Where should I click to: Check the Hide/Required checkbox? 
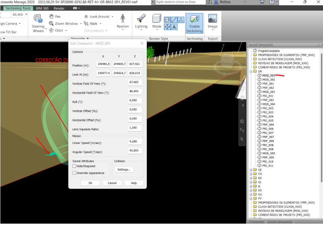[x=74, y=166]
